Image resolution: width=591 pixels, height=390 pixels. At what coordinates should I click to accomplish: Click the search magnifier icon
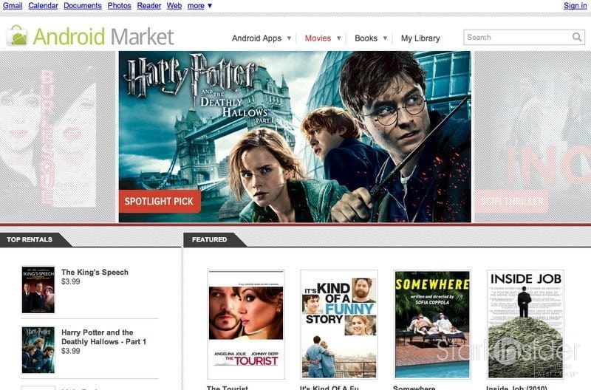point(577,38)
